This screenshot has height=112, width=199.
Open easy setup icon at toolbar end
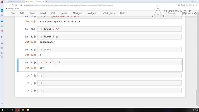pos(197,5)
